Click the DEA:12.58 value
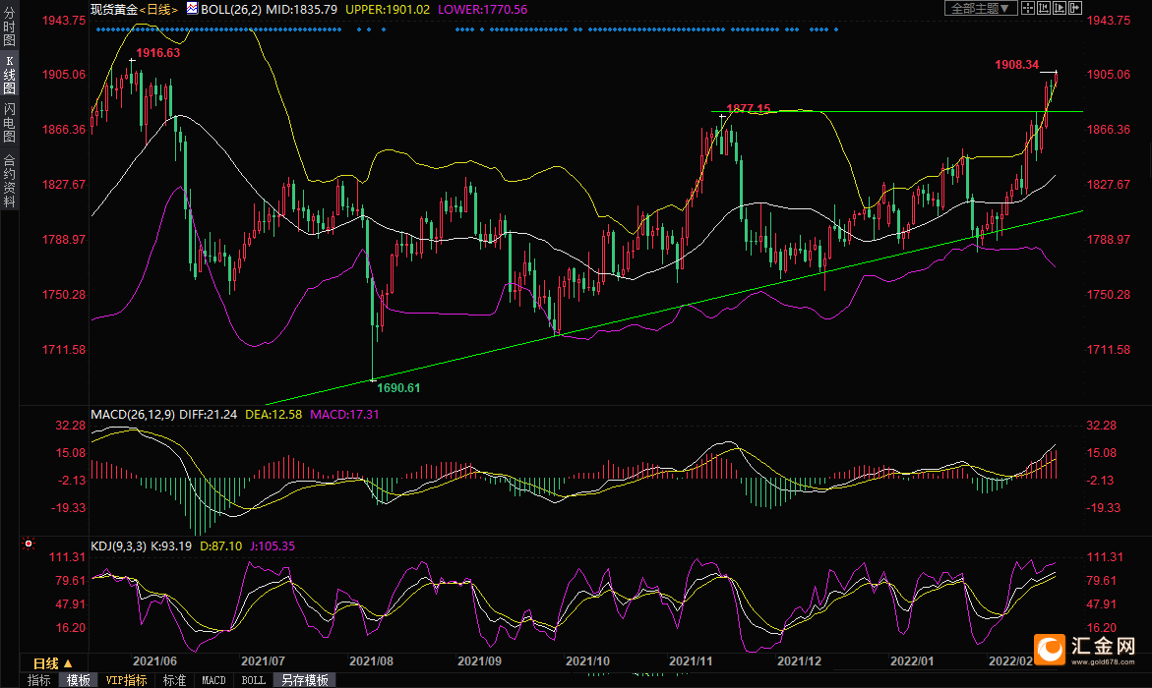This screenshot has width=1152, height=688. (x=273, y=415)
